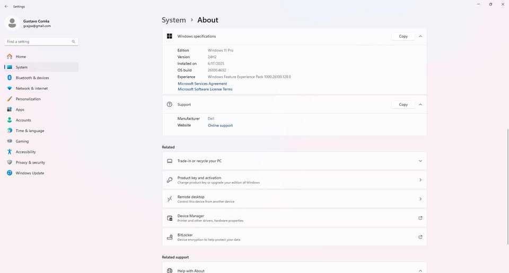
Task: Open Product key and activation chevron
Action: 420,180
